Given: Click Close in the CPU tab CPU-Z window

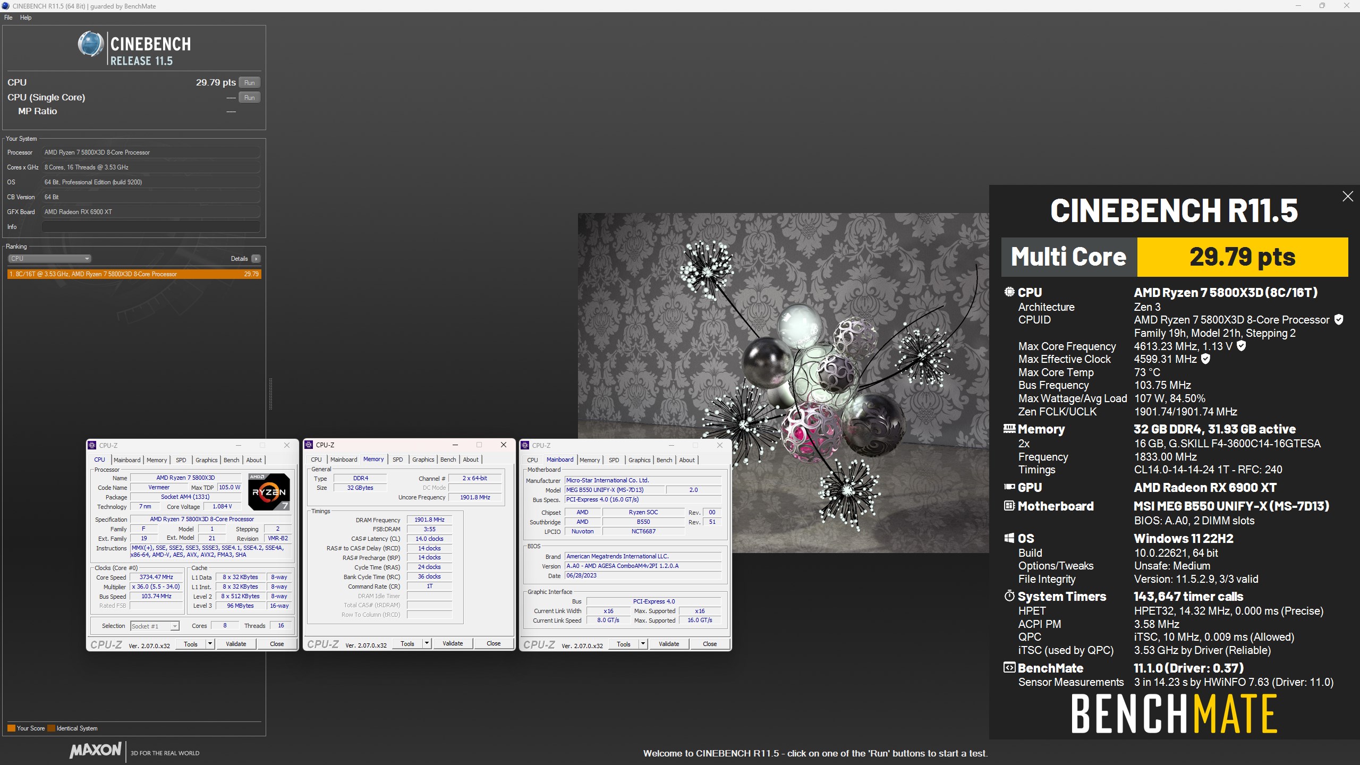Looking at the screenshot, I should tap(277, 644).
